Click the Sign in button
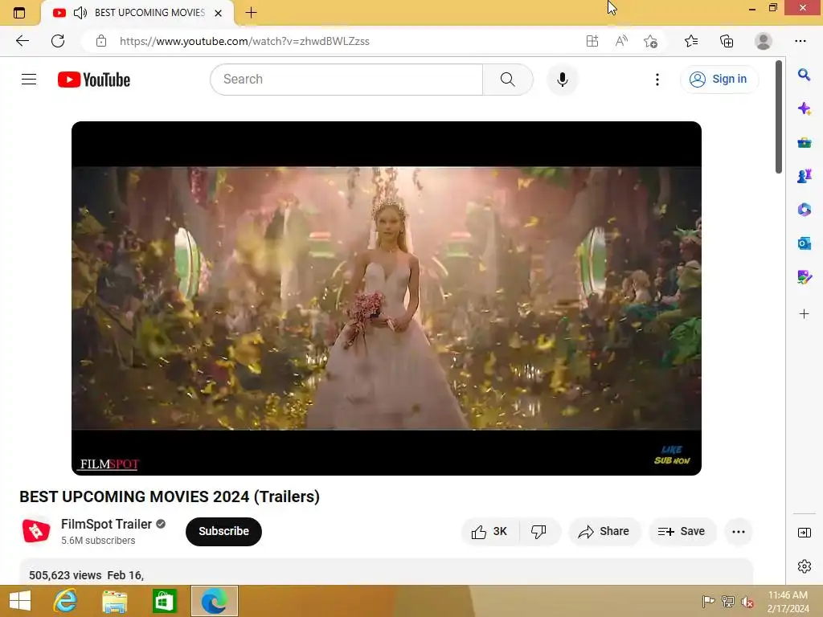823x617 pixels. [x=719, y=80]
